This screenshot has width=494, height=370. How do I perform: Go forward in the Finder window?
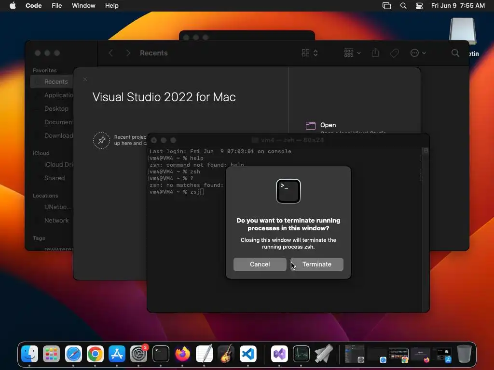point(128,53)
